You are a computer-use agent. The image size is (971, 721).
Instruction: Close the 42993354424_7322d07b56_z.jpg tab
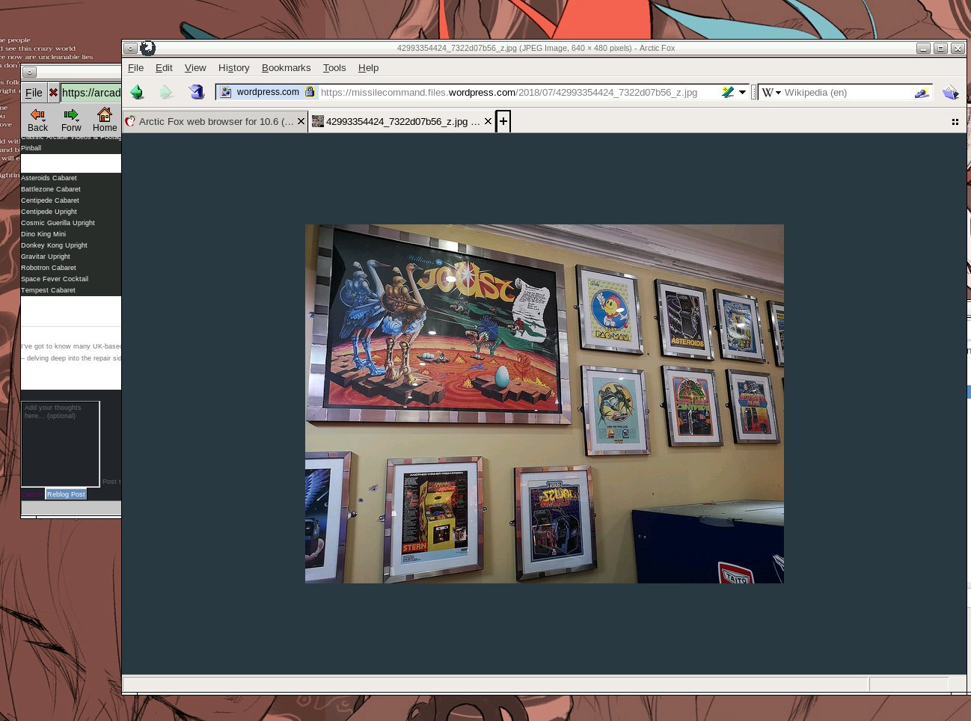(x=488, y=121)
